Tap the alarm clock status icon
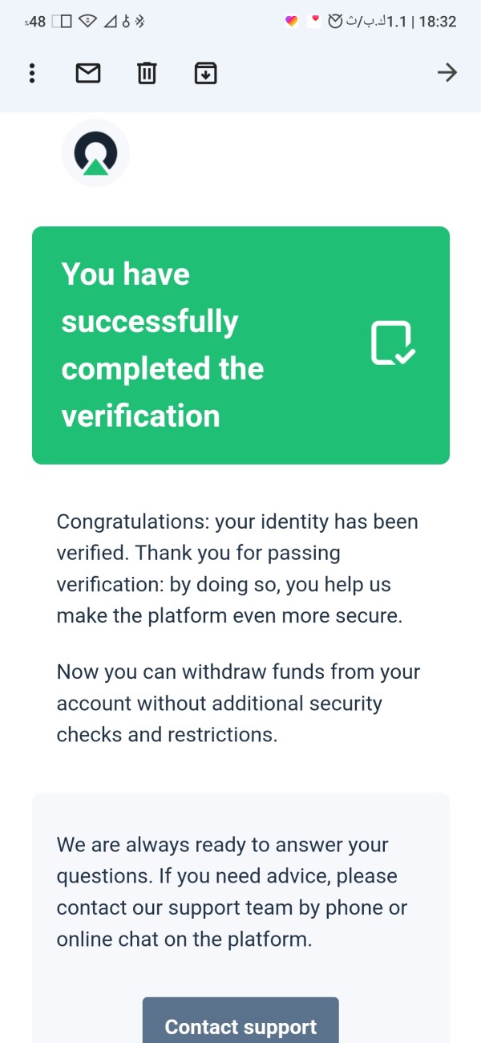The image size is (481, 1043). coord(337,22)
